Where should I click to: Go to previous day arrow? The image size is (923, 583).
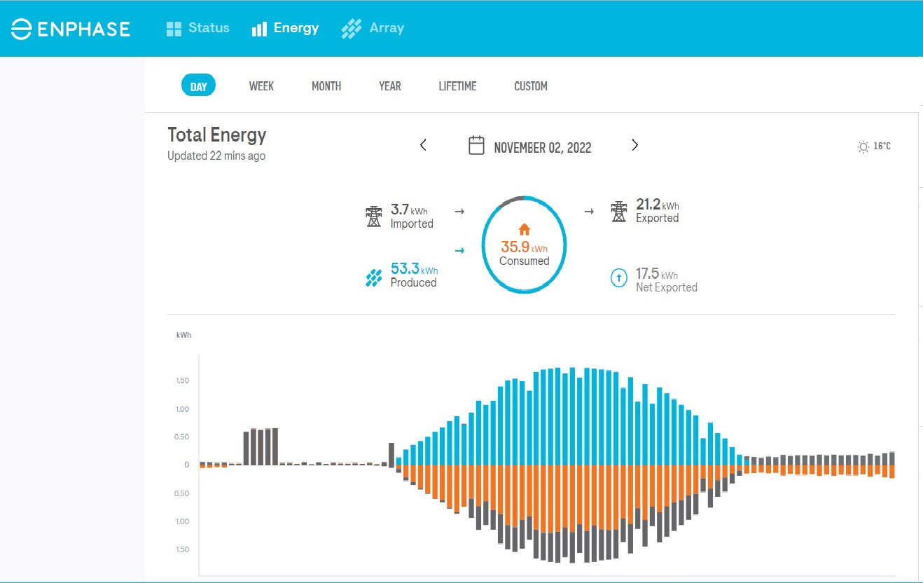[x=423, y=145]
